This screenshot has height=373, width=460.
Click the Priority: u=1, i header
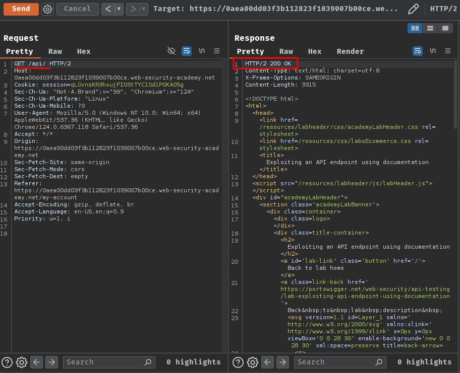coord(42,218)
